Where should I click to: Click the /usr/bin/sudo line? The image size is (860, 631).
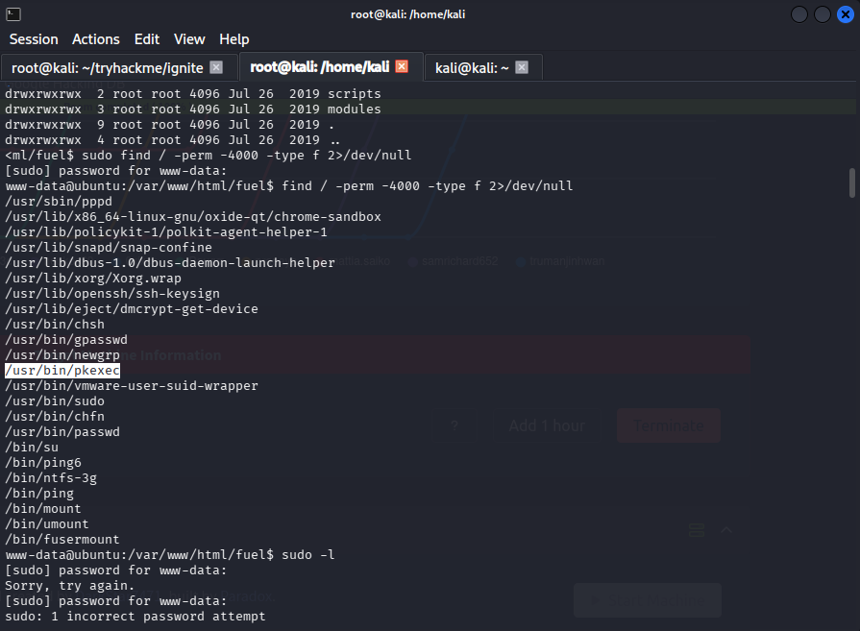tap(55, 401)
